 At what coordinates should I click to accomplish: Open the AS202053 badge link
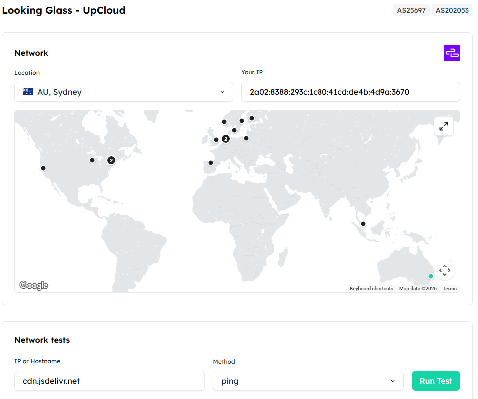pyautogui.click(x=452, y=10)
